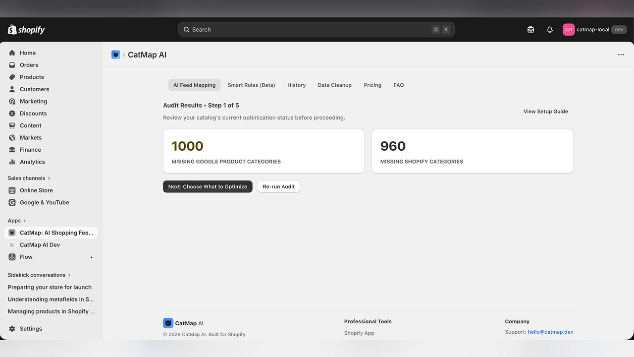634x357 pixels.
Task: Click the Finance bank icon
Action: tap(12, 150)
